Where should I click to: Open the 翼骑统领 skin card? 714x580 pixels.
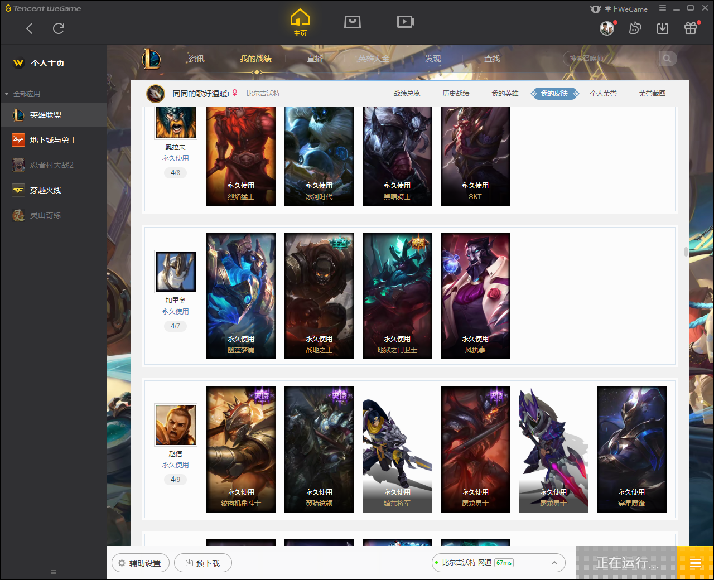(x=319, y=449)
